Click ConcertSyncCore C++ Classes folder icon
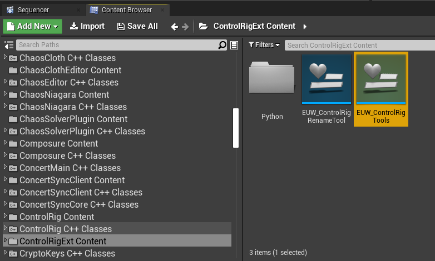435x261 pixels. click(13, 204)
